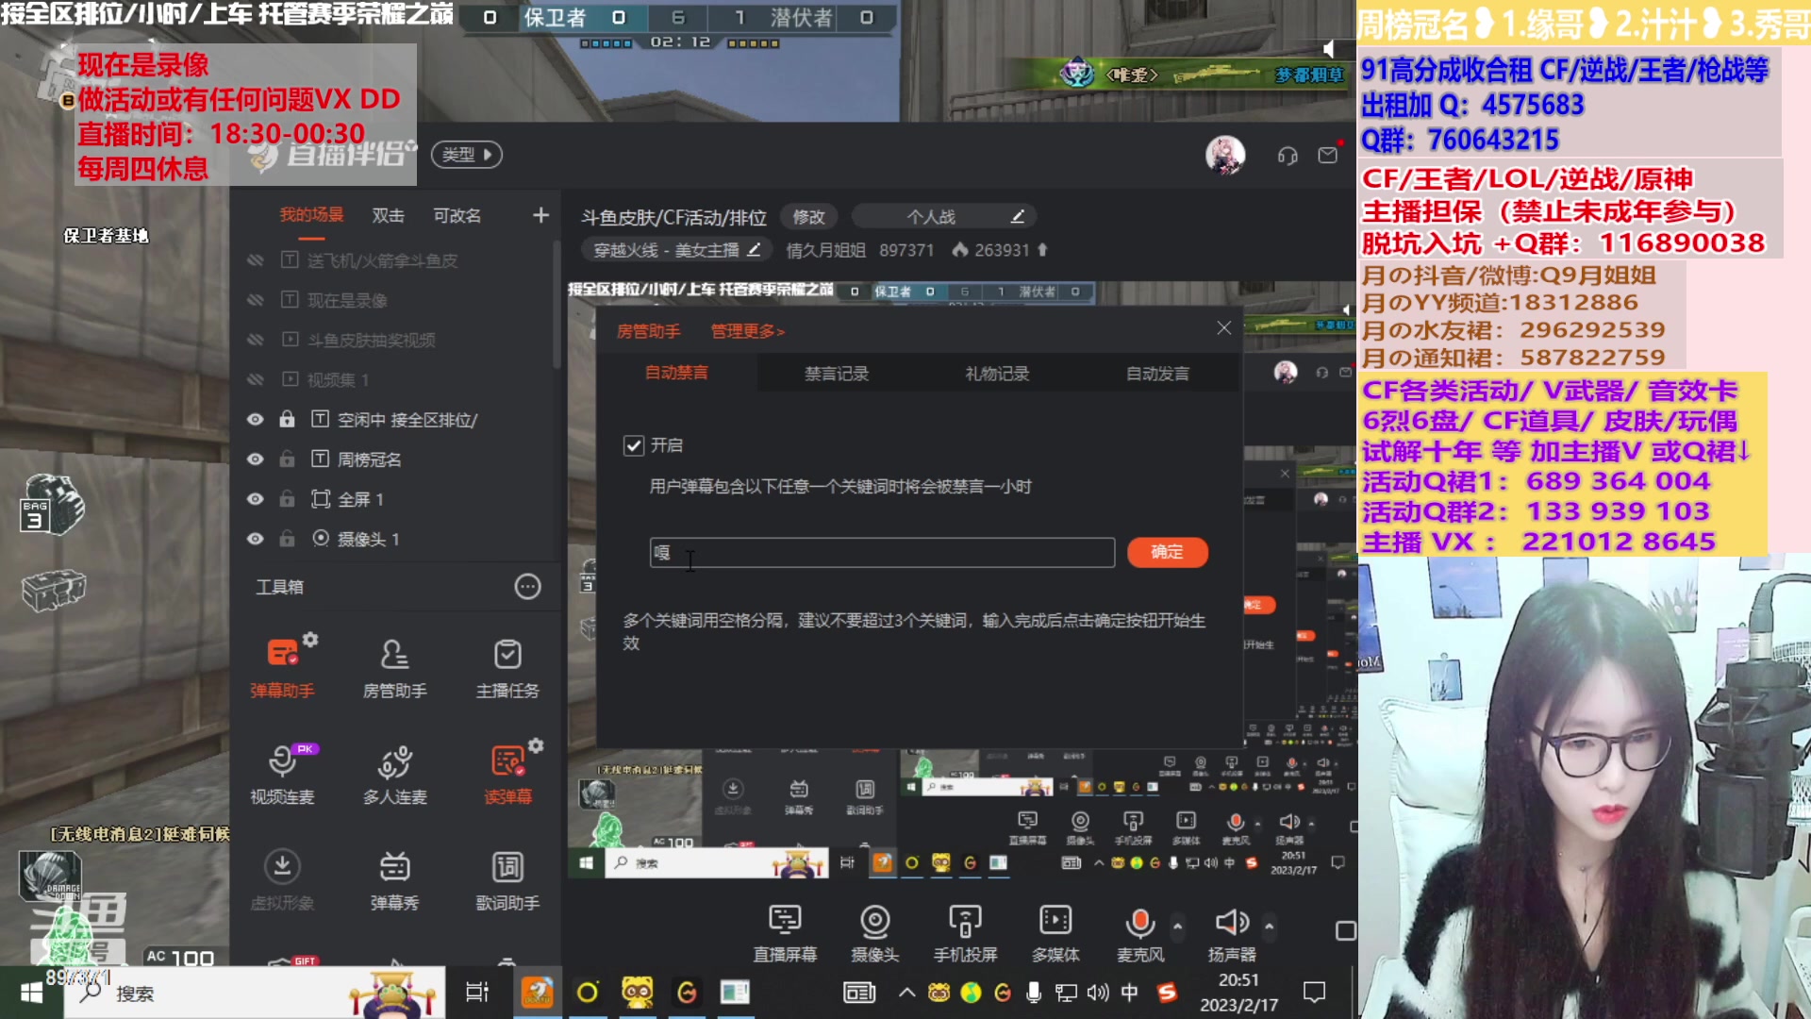The height and width of the screenshot is (1019, 1811).
Task: Toggle lock on 周榜冠名 source
Action: (287, 459)
